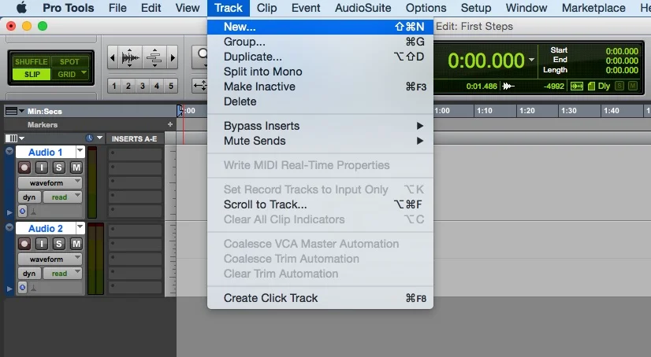The image size is (651, 357).
Task: Click the Edit window view selector icon
Action: [x=13, y=138]
